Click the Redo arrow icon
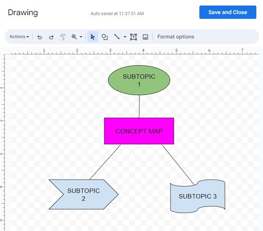This screenshot has width=263, height=231. pos(51,37)
